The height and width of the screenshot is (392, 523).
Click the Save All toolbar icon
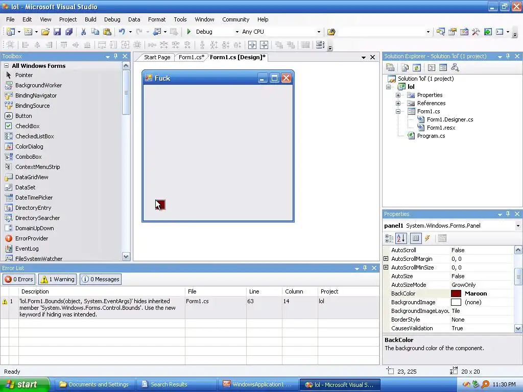pos(69,32)
